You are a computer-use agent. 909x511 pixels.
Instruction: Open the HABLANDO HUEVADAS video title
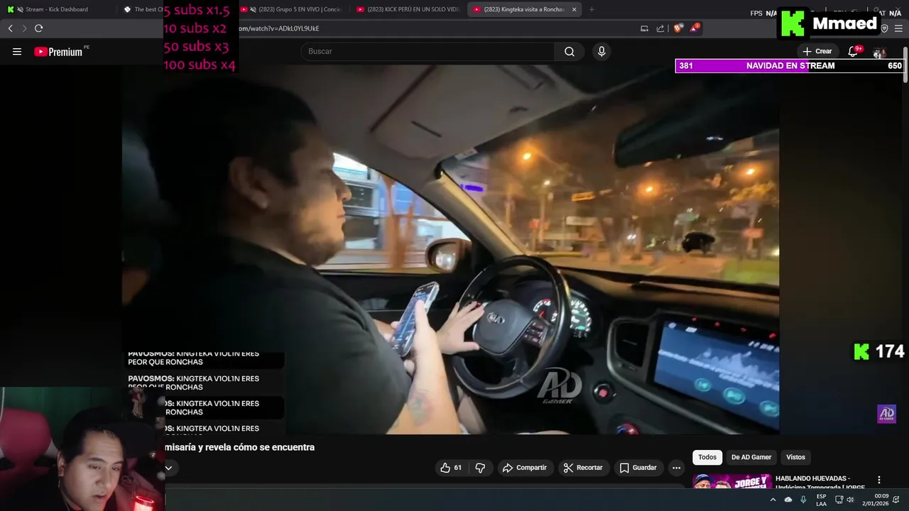[x=820, y=483]
